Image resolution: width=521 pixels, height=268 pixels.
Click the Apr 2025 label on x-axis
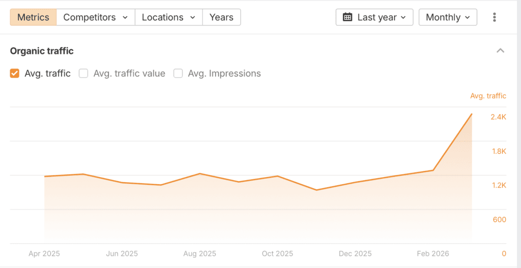point(44,254)
